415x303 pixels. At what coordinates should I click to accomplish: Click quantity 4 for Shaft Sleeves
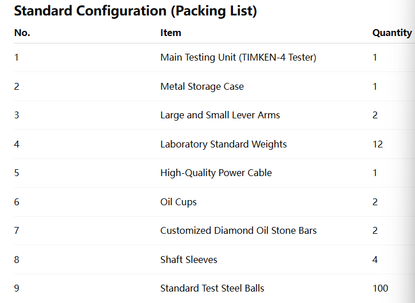point(375,260)
